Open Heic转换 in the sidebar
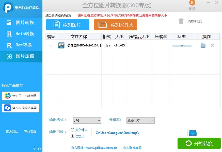Image resolution: width=222 pixels, height=152 pixels. [x=21, y=34]
